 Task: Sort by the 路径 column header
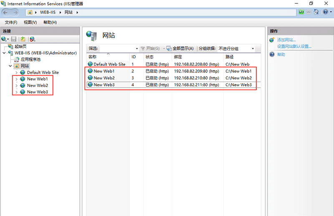242,57
